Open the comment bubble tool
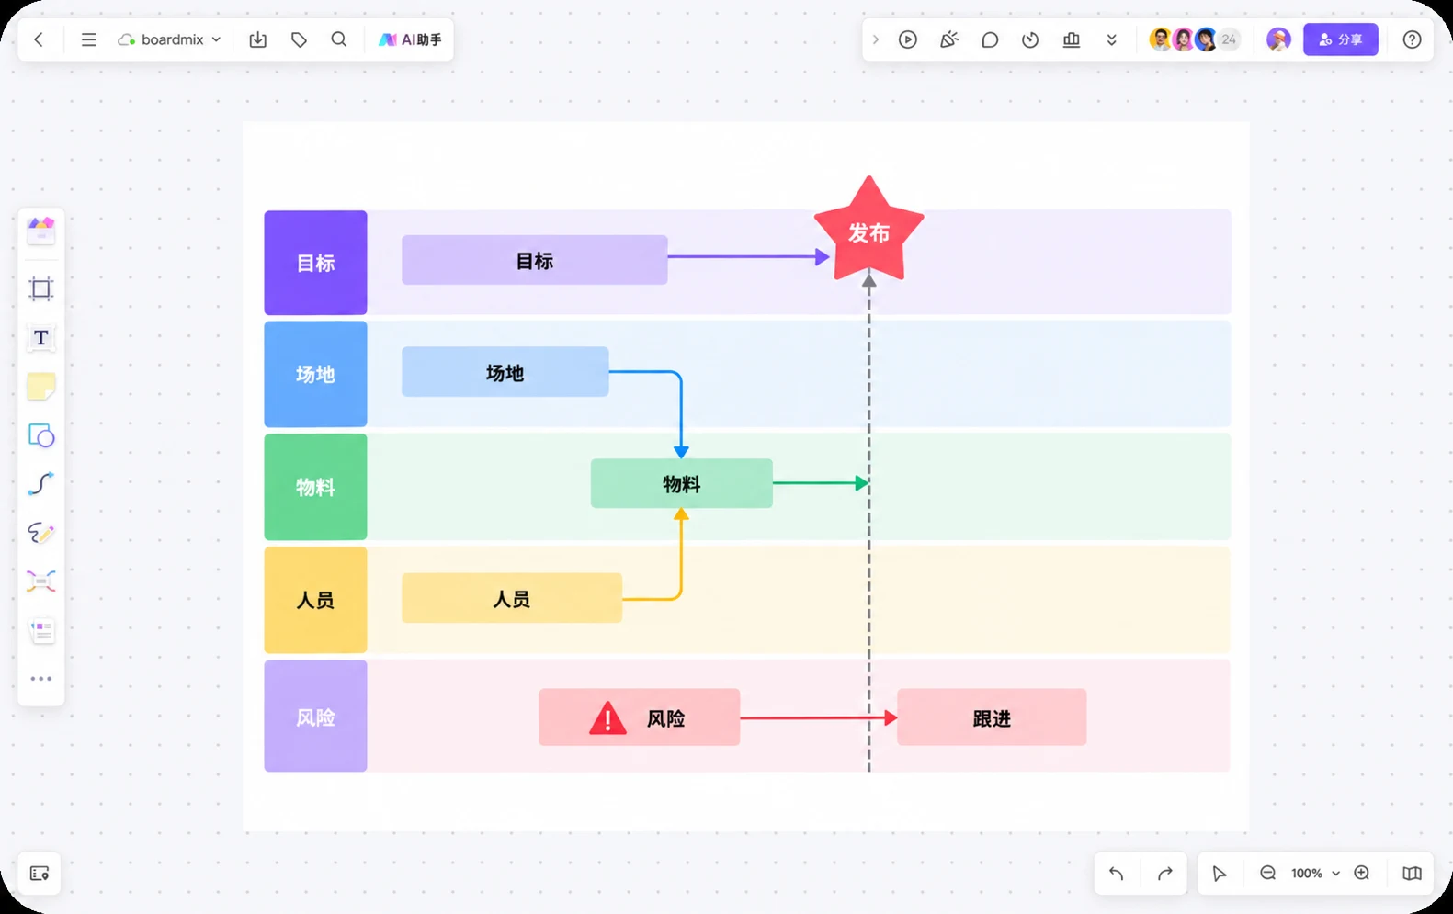 pos(990,39)
